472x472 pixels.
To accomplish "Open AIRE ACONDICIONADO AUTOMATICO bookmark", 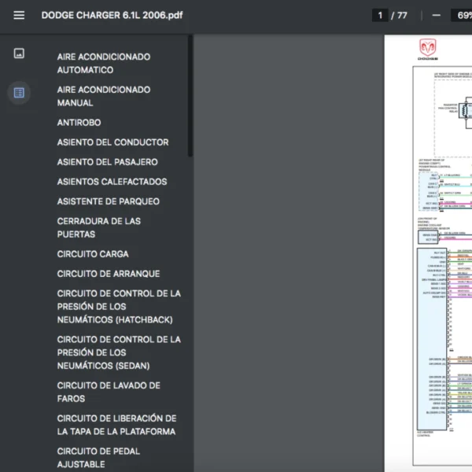I will 103,63.
